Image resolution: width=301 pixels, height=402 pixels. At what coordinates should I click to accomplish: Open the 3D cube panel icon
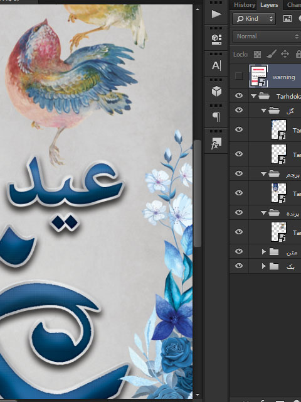click(216, 91)
